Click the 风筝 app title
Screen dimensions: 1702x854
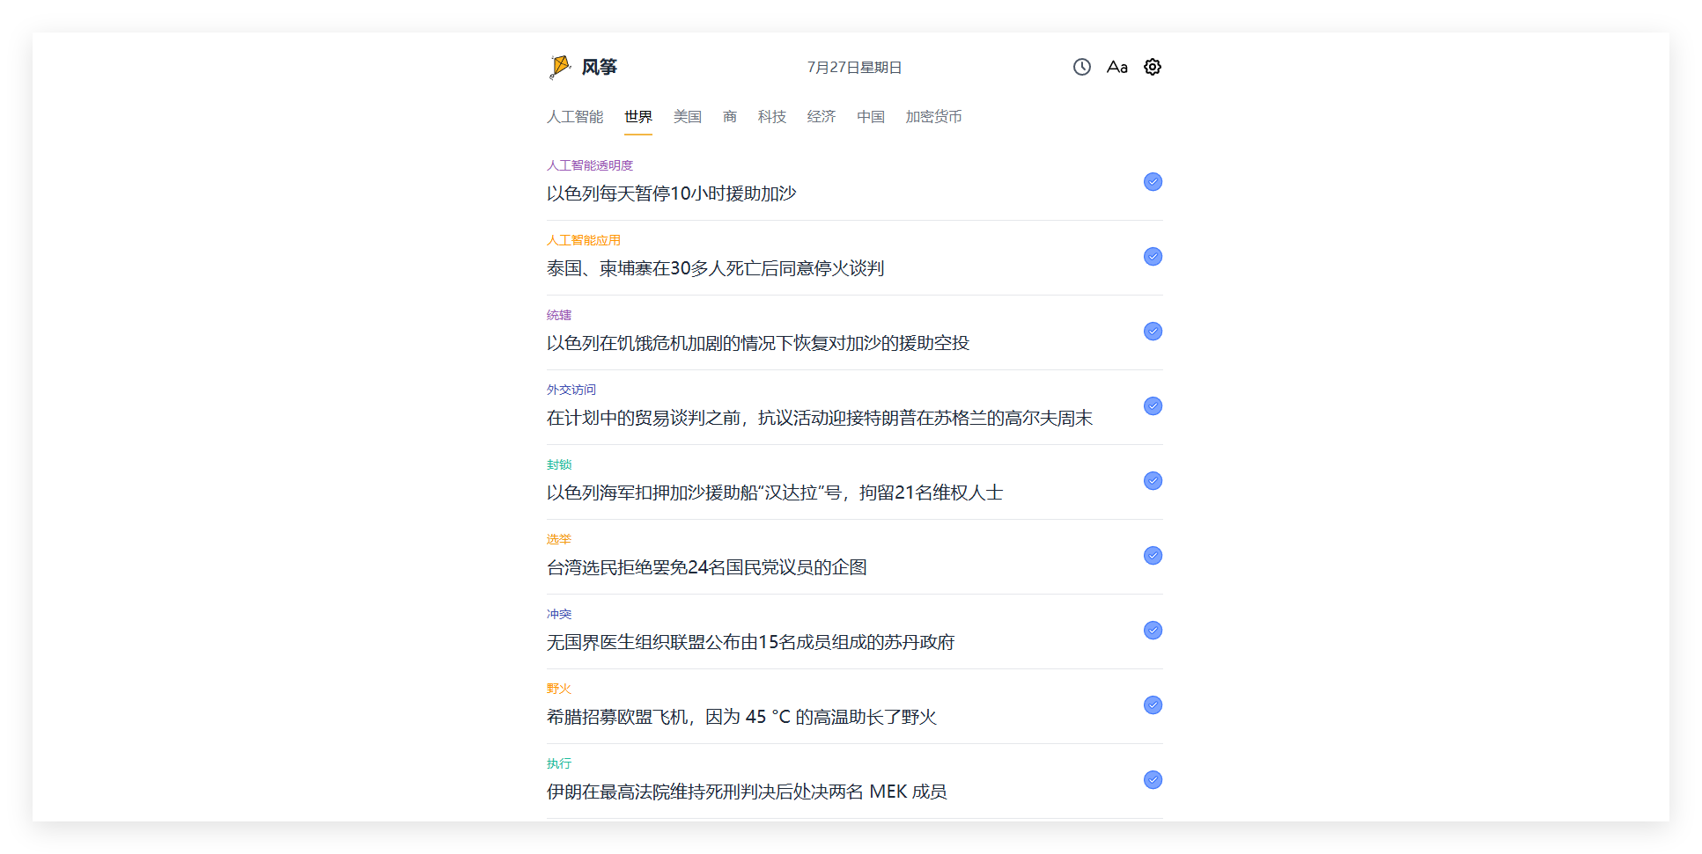point(600,67)
